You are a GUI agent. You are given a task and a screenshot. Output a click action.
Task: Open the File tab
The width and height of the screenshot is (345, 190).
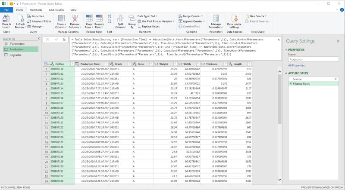pyautogui.click(x=6, y=10)
